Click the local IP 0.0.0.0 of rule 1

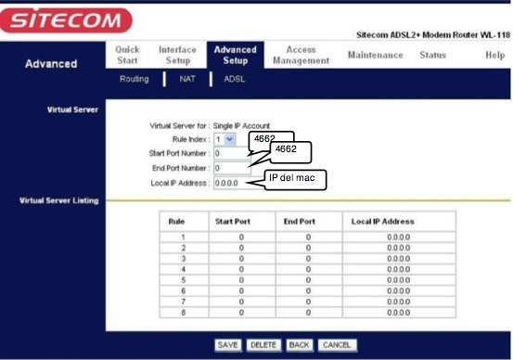(399, 237)
